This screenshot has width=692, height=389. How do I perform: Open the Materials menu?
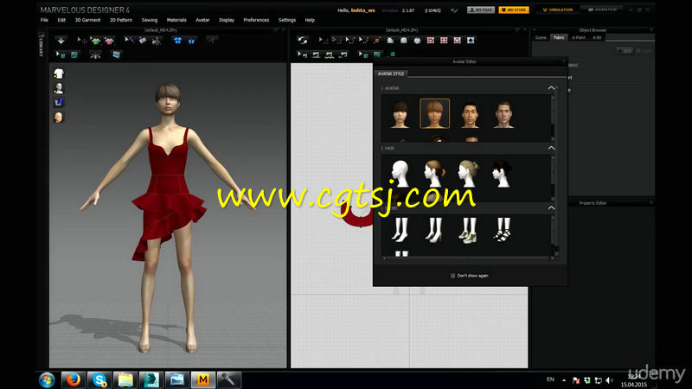176,20
